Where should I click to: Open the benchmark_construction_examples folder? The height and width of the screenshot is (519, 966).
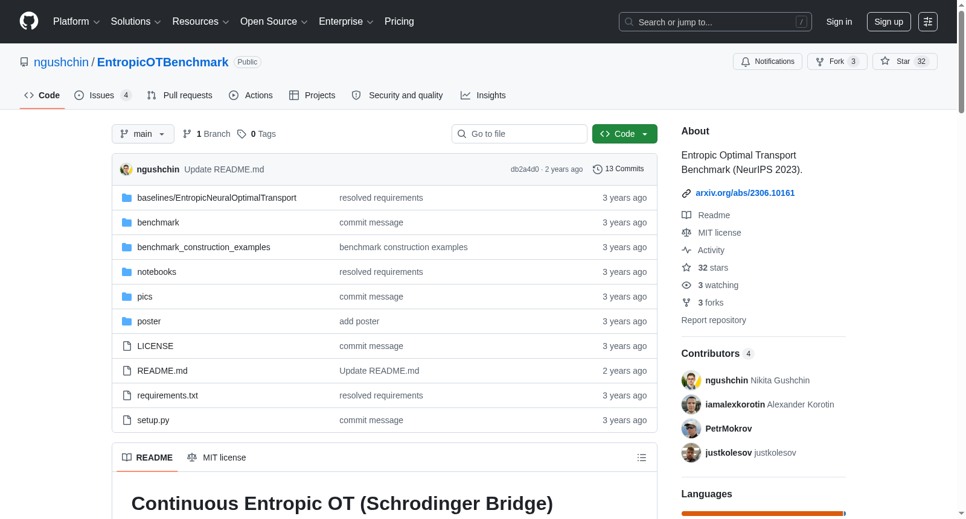coord(203,247)
